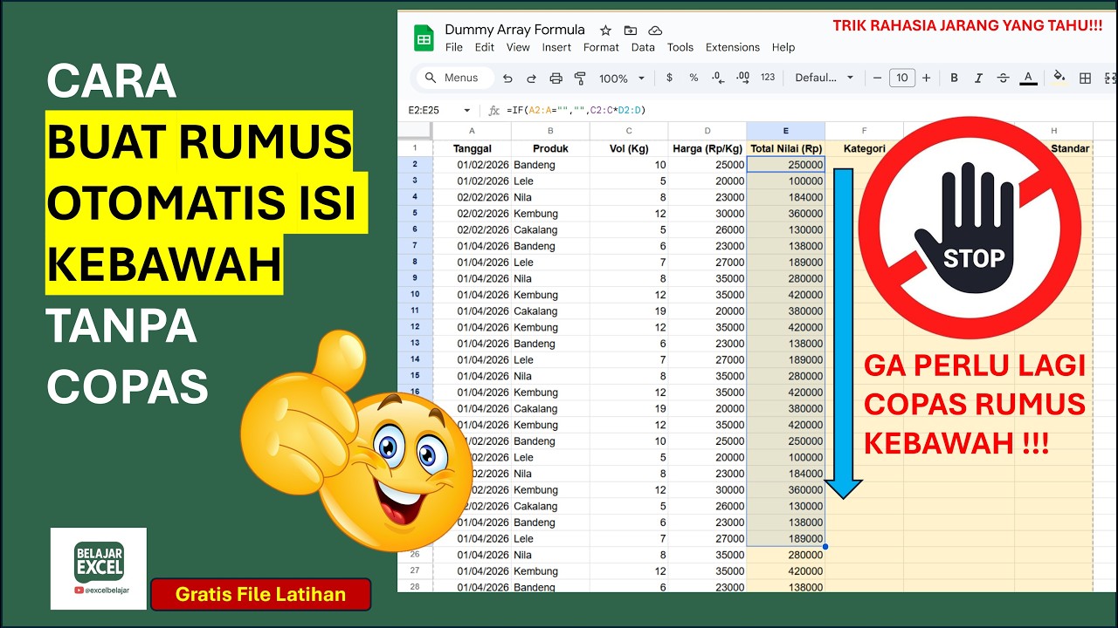Screen dimensions: 1118x628
Task: Click Bandeng product cell in row 2
Action: click(550, 165)
